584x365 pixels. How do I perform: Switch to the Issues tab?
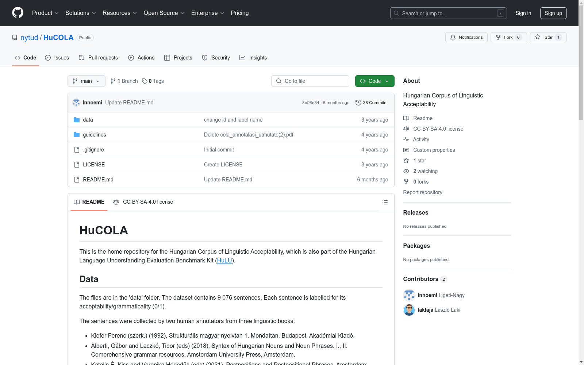(x=57, y=58)
